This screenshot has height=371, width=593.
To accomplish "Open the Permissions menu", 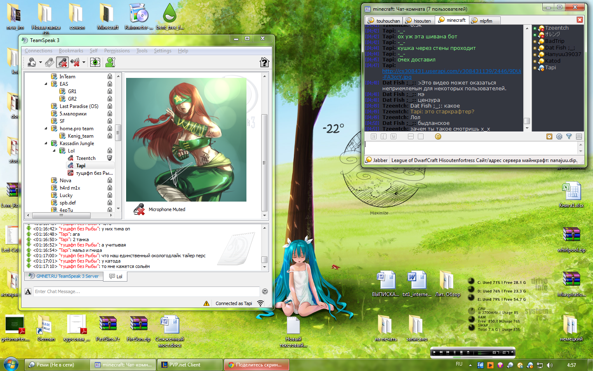I will tap(117, 51).
